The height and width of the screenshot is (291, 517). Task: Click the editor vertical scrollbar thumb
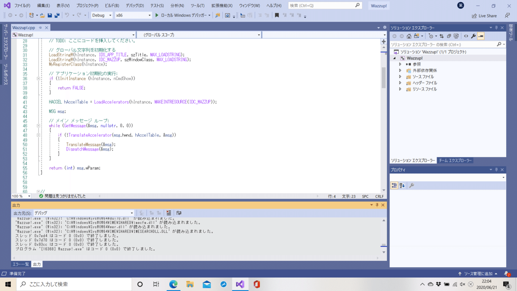tap(383, 78)
